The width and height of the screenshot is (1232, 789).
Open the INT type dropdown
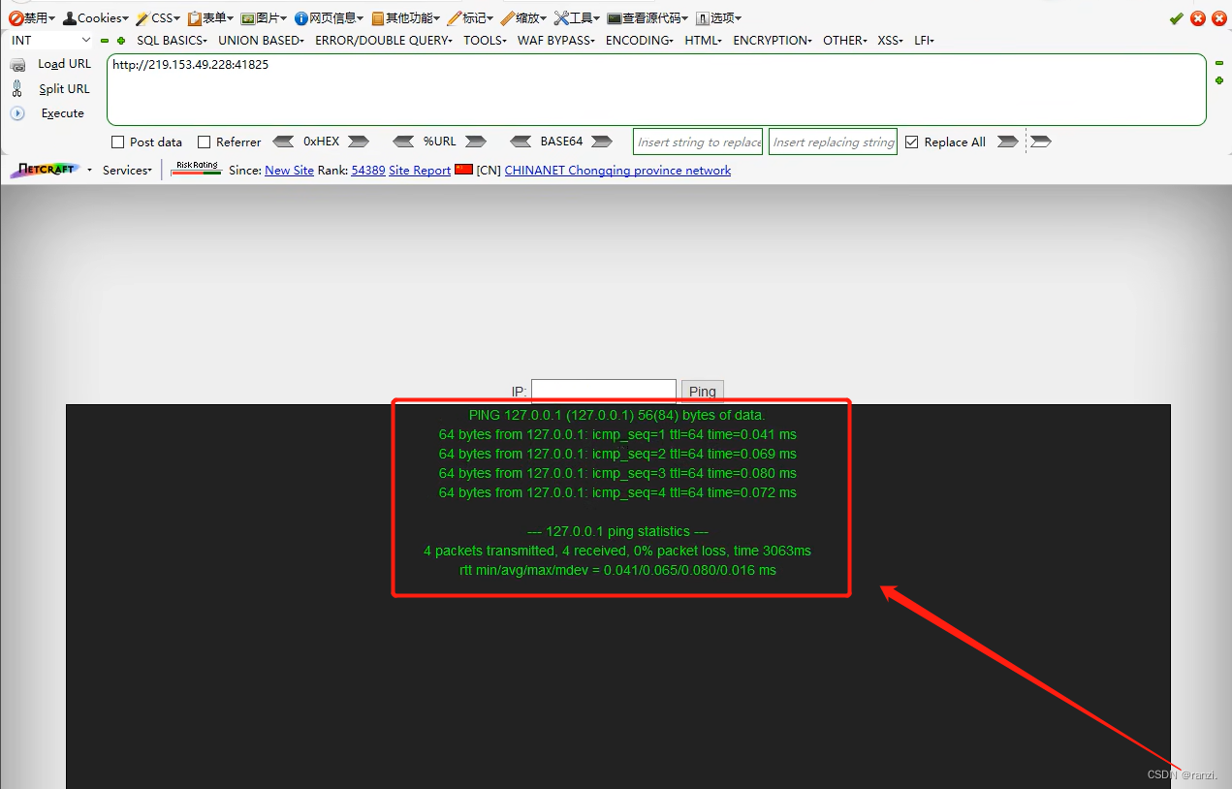(50, 41)
